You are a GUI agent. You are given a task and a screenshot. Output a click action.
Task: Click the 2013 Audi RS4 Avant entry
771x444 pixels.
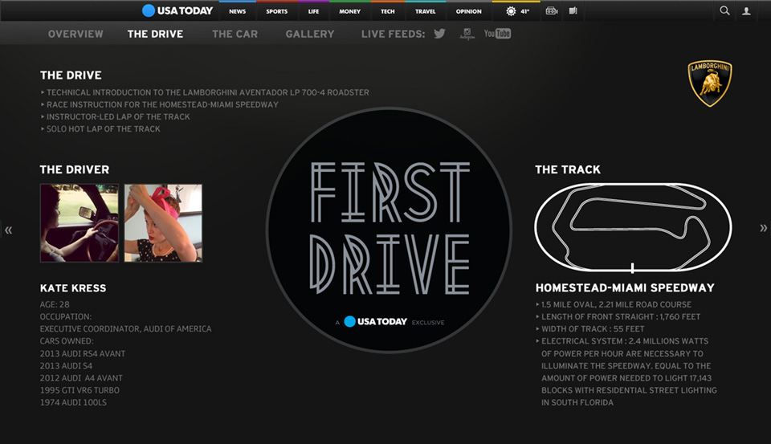pyautogui.click(x=83, y=353)
